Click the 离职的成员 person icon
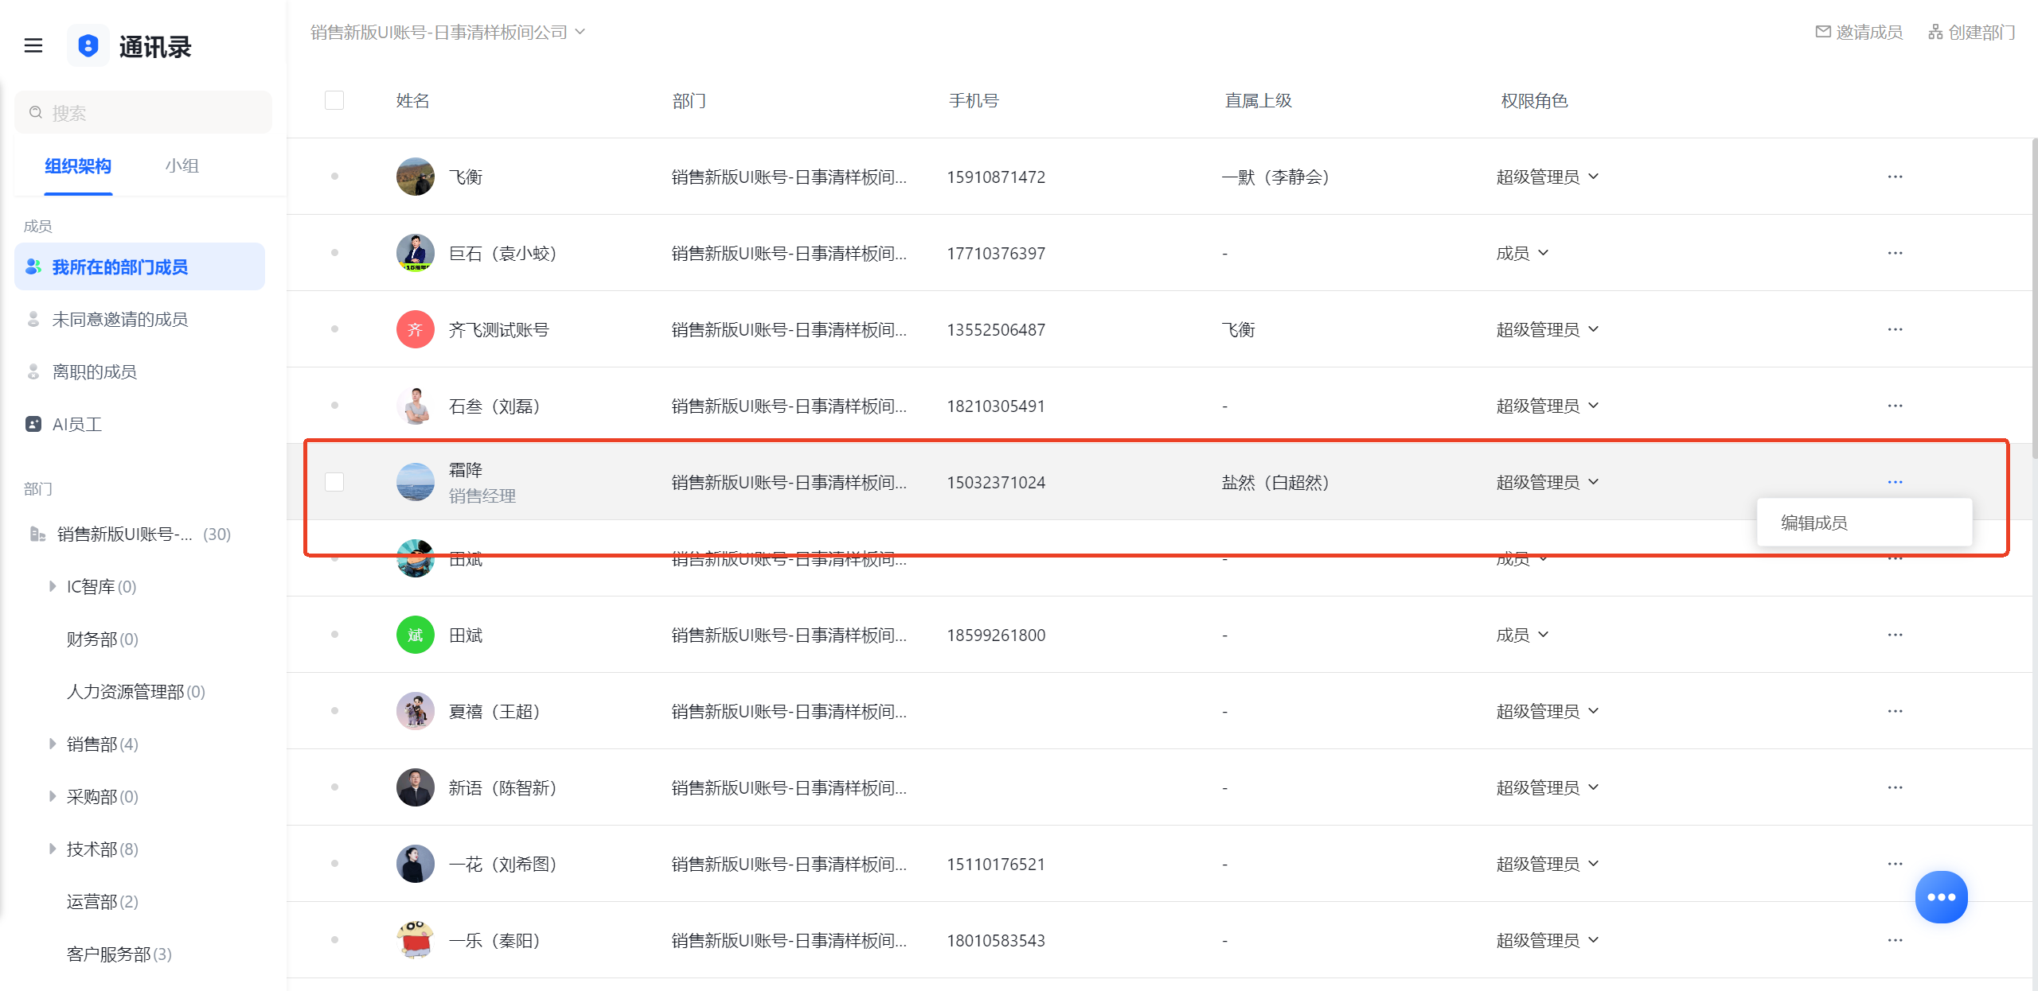Screen dimensions: 2038x991 tap(33, 371)
